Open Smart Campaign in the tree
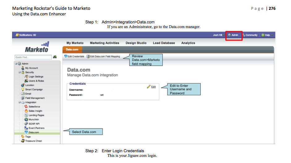 (x=34, y=89)
